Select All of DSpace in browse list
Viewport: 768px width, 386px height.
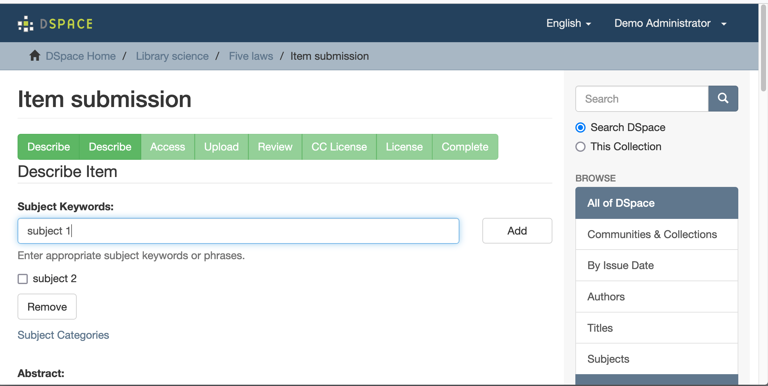(x=621, y=203)
